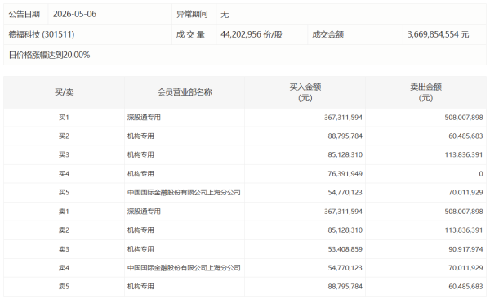Select the 买2 row label

pos(64,136)
